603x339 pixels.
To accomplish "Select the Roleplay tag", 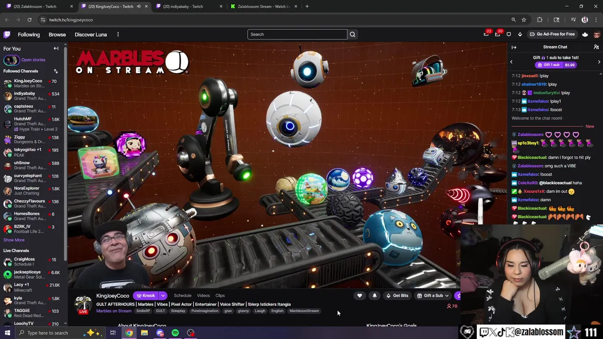I will [x=178, y=311].
